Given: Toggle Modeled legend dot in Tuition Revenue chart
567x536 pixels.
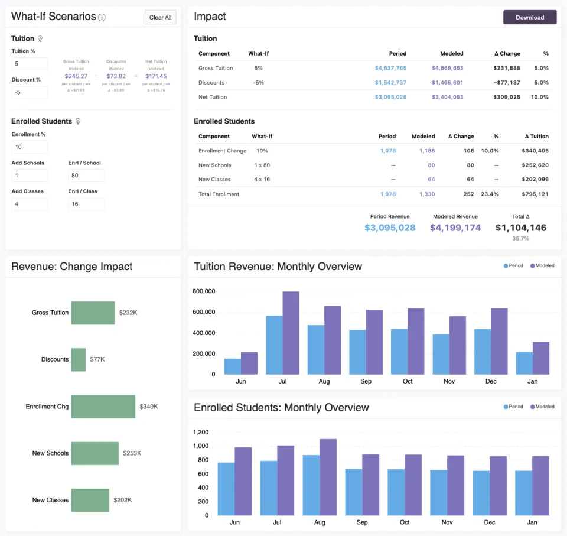Looking at the screenshot, I should [532, 266].
